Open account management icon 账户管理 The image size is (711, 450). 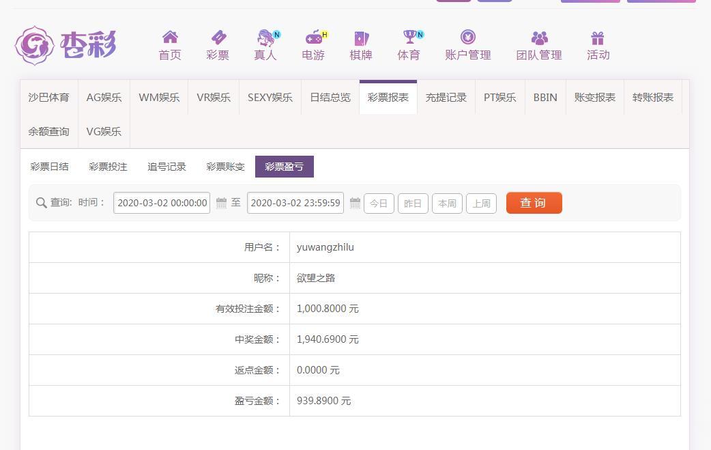click(467, 38)
